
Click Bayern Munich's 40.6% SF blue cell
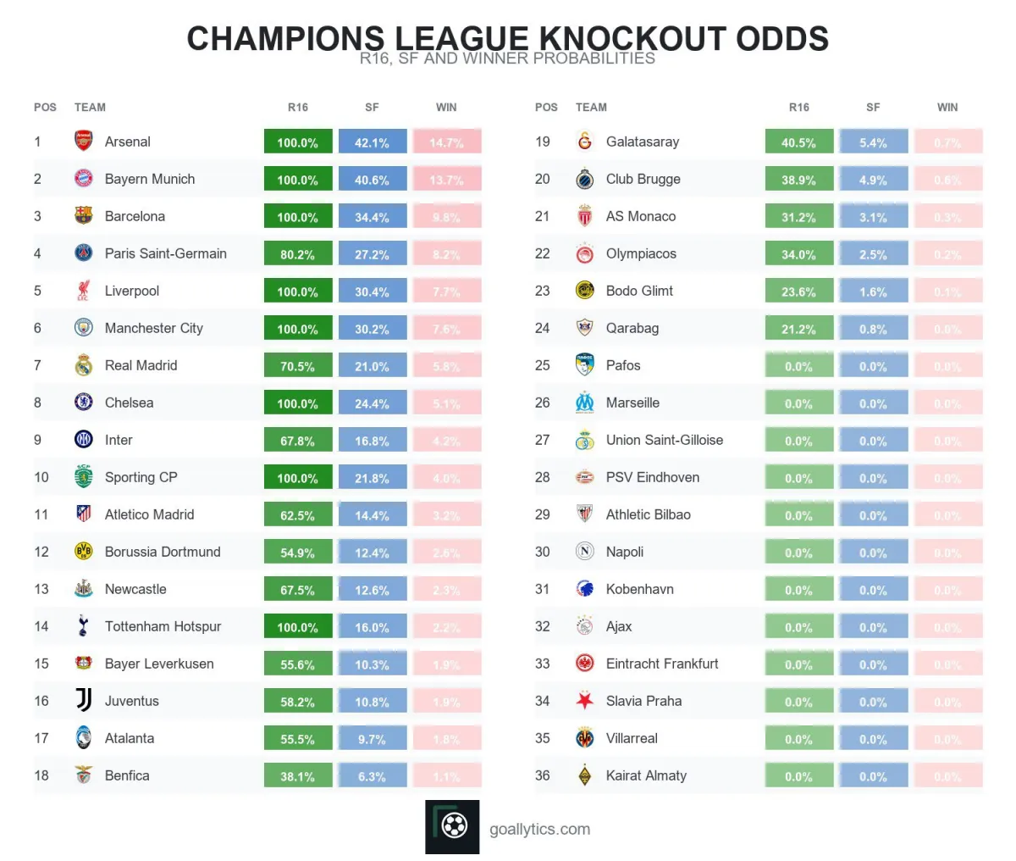click(x=373, y=180)
